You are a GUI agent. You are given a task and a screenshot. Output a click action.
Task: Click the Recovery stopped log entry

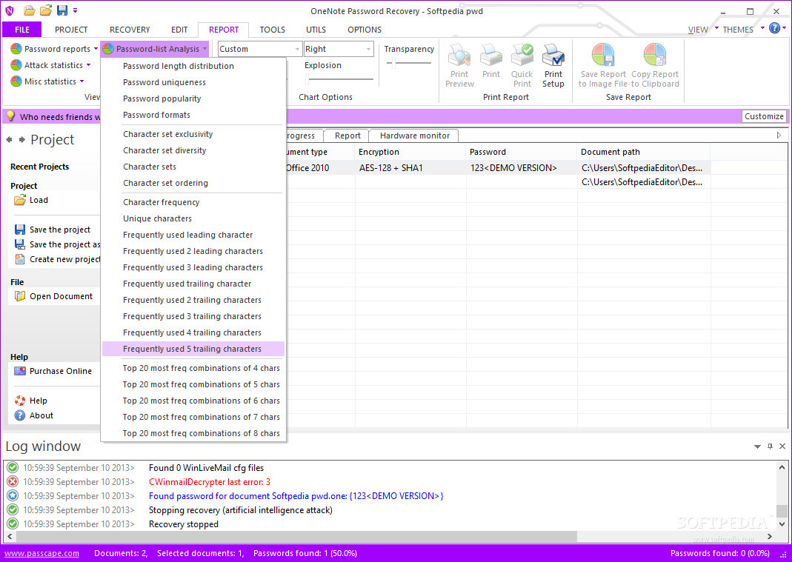(x=183, y=525)
